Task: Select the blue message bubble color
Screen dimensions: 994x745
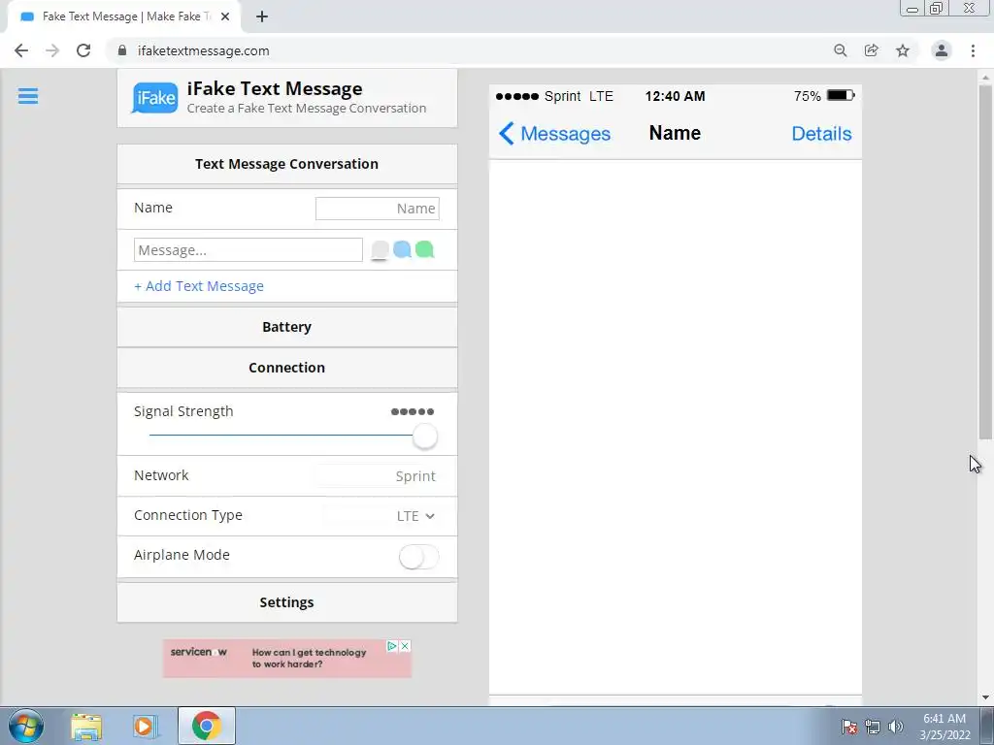Action: point(402,249)
